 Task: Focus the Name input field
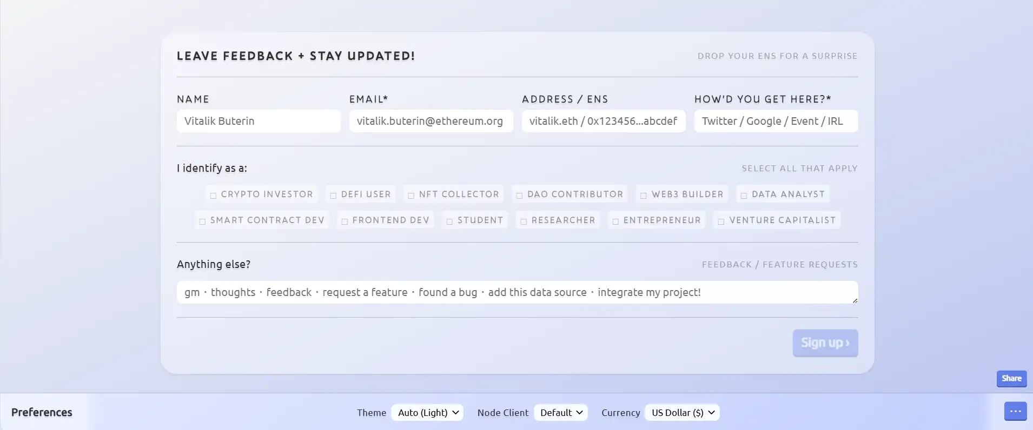tap(259, 121)
